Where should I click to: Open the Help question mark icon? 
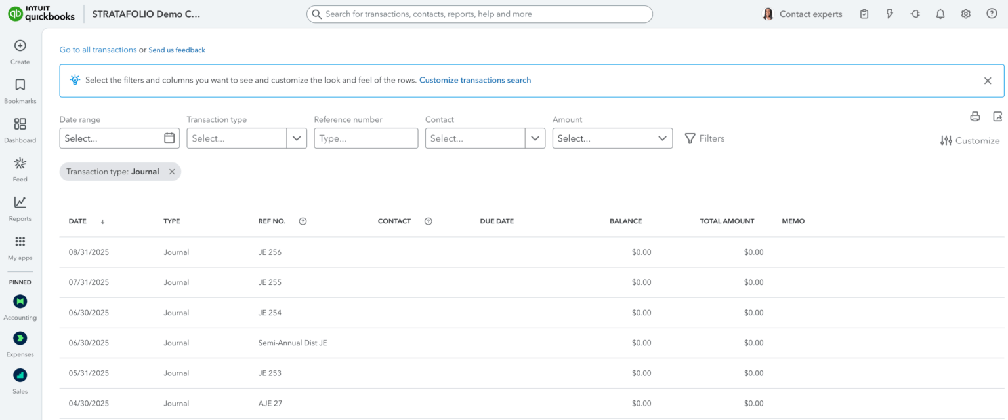991,13
